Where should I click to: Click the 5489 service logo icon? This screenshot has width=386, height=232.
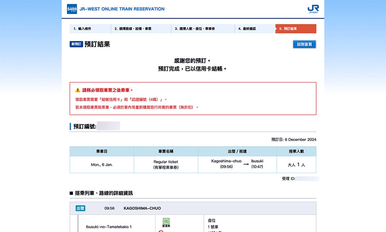72,9
